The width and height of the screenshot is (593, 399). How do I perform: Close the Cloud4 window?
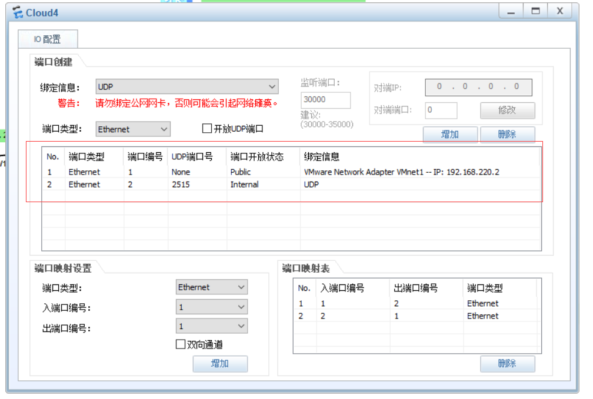(560, 11)
